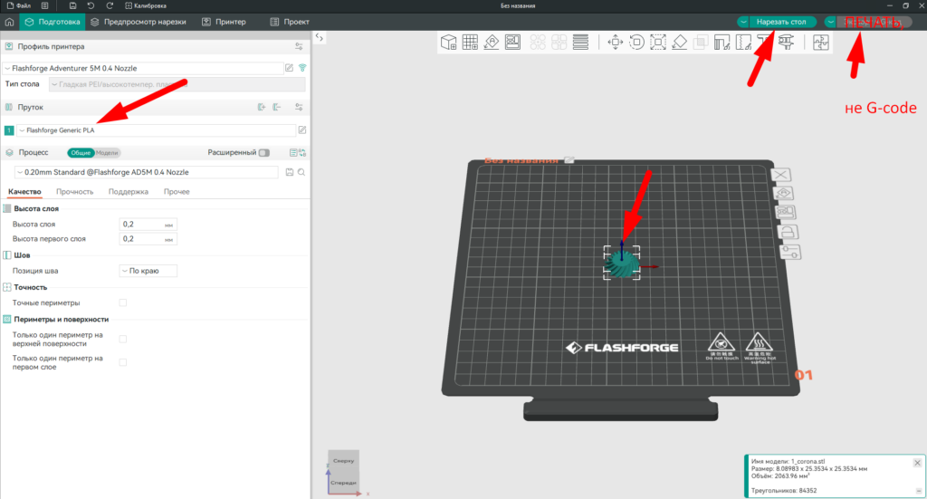Click the Add model cube icon
The width and height of the screenshot is (927, 499).
point(447,42)
